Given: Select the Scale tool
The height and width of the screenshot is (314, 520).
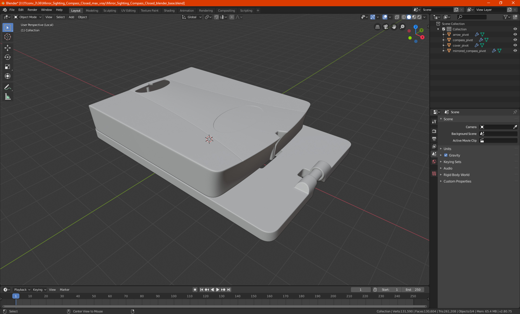Looking at the screenshot, I should click(x=8, y=67).
